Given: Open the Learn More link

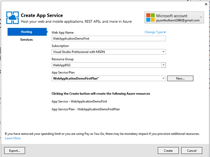Looking at the screenshot, I should (x=13, y=138).
